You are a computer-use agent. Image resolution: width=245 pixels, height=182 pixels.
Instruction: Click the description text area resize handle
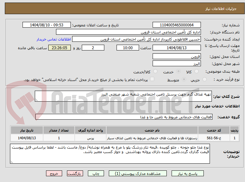tap(36, 100)
